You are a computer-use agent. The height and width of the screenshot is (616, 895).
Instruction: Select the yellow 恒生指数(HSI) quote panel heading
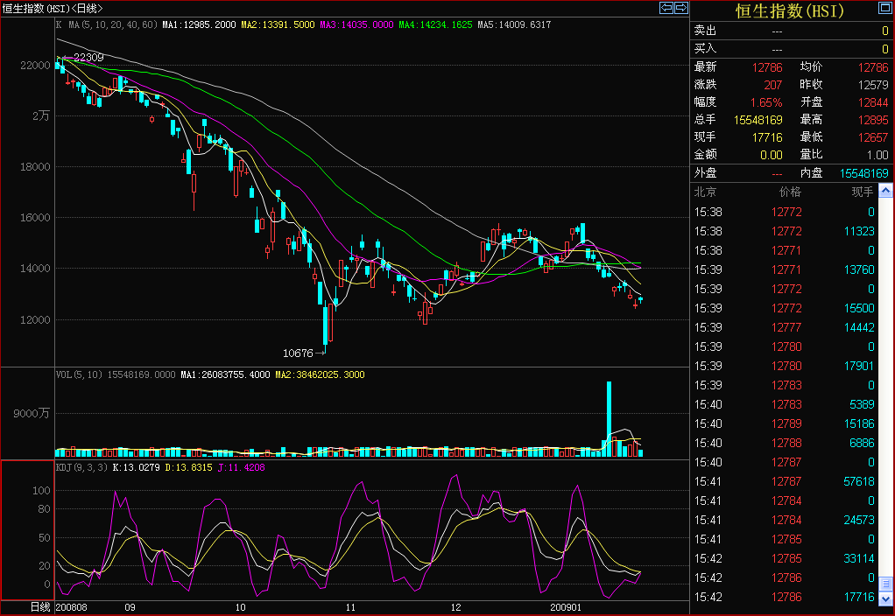pyautogui.click(x=789, y=10)
